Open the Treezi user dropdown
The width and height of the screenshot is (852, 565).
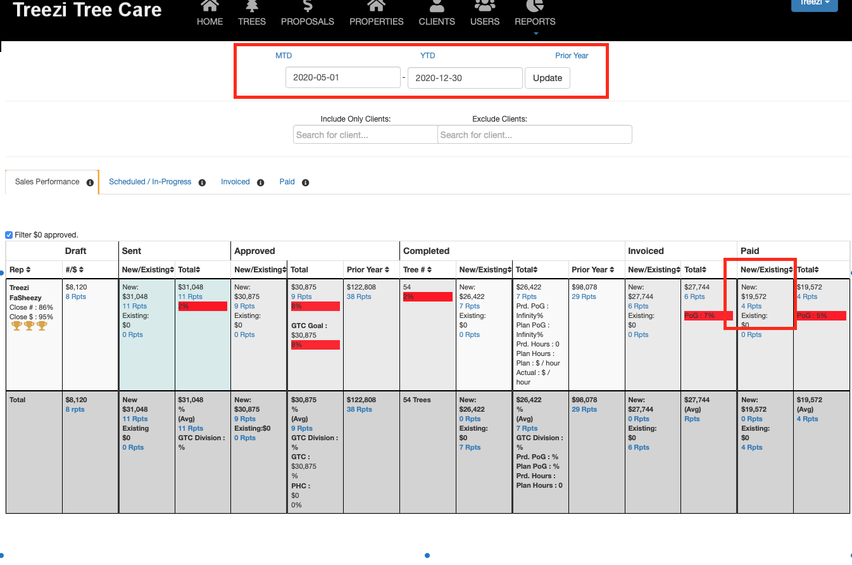814,4
